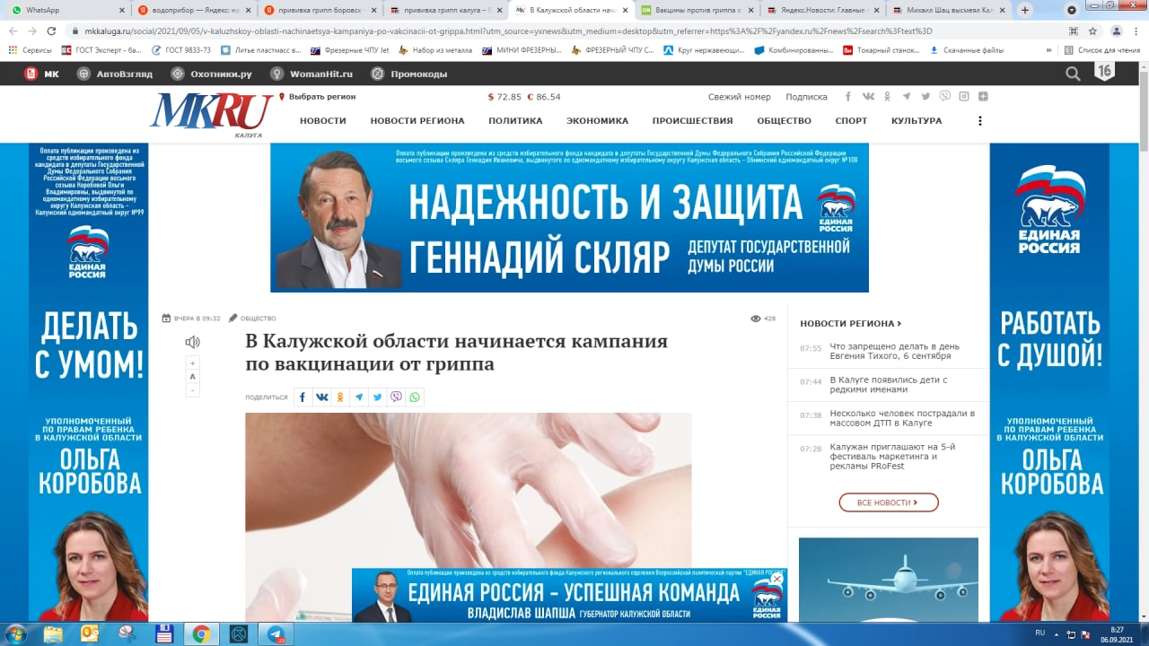Click Twitter icon in site header
The height and width of the screenshot is (646, 1149).
[925, 96]
